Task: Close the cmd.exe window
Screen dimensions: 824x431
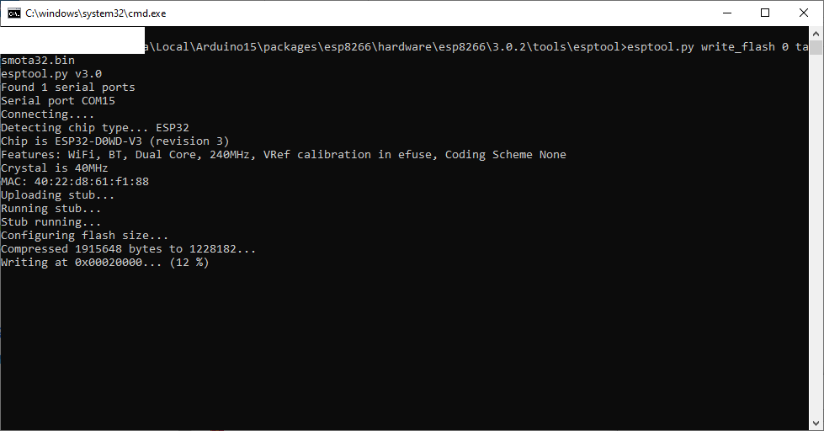Action: click(804, 13)
